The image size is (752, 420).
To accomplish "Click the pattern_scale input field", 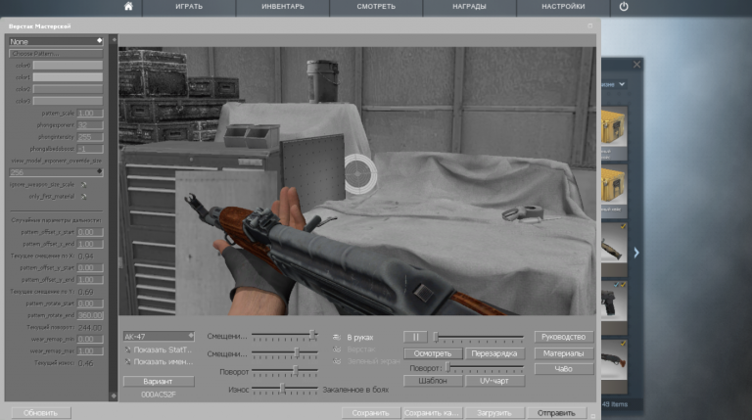I will pos(90,114).
